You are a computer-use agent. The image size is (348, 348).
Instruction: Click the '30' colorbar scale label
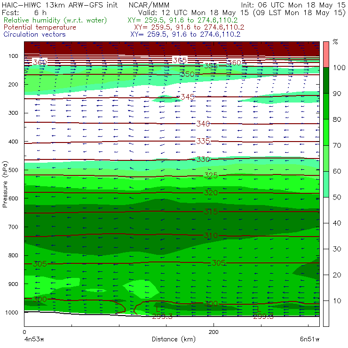pyautogui.click(x=337, y=249)
